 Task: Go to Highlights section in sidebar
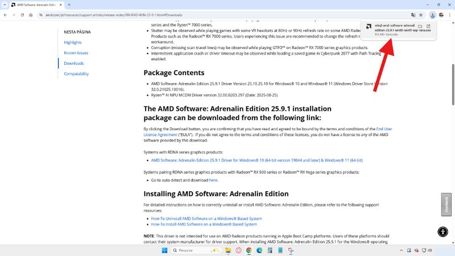tap(72, 42)
